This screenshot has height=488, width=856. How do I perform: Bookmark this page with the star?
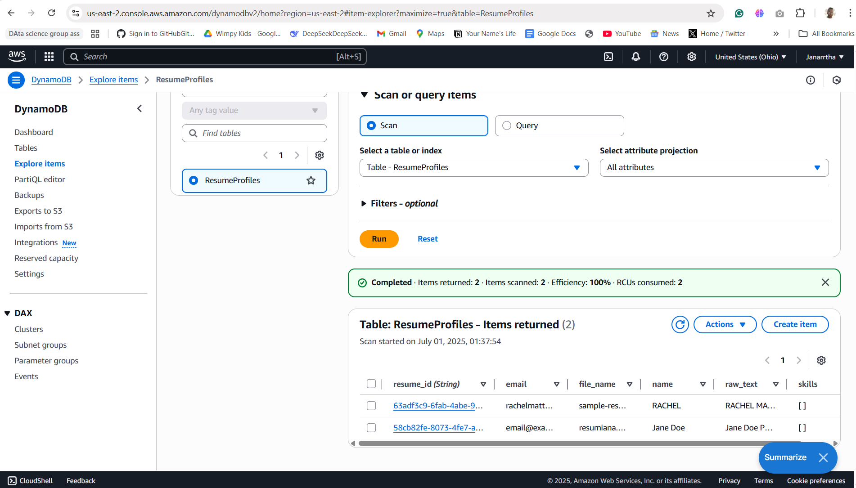711,13
